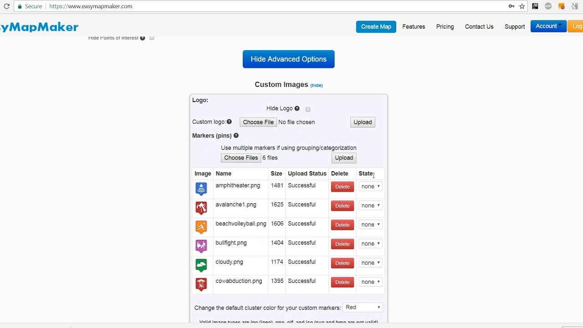Open the Support page
The height and width of the screenshot is (328, 583).
pos(515,27)
